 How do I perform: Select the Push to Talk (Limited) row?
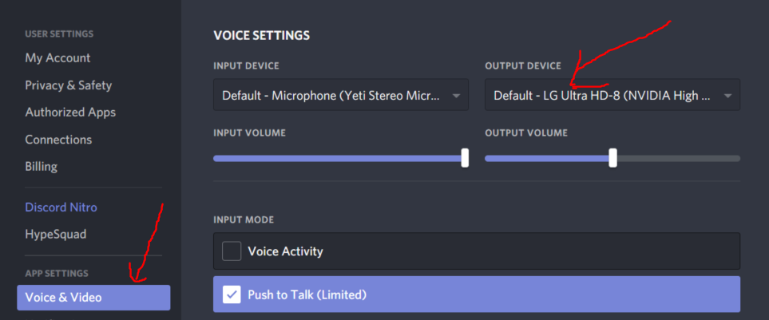coord(477,294)
